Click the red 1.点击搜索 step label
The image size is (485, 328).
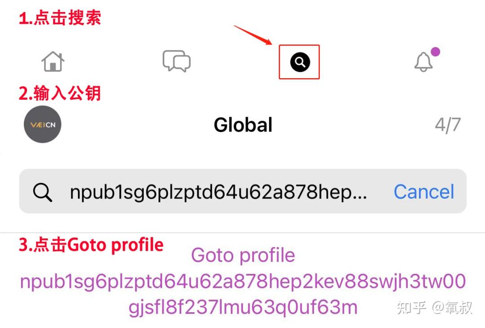coord(60,18)
